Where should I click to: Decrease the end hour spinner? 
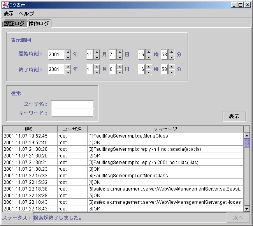(x=148, y=72)
